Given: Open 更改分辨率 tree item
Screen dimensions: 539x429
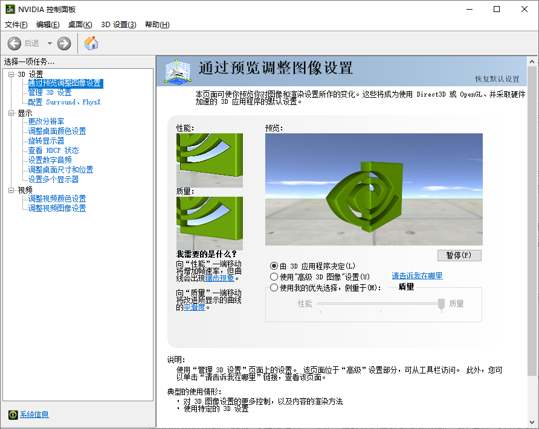Looking at the screenshot, I should [46, 121].
